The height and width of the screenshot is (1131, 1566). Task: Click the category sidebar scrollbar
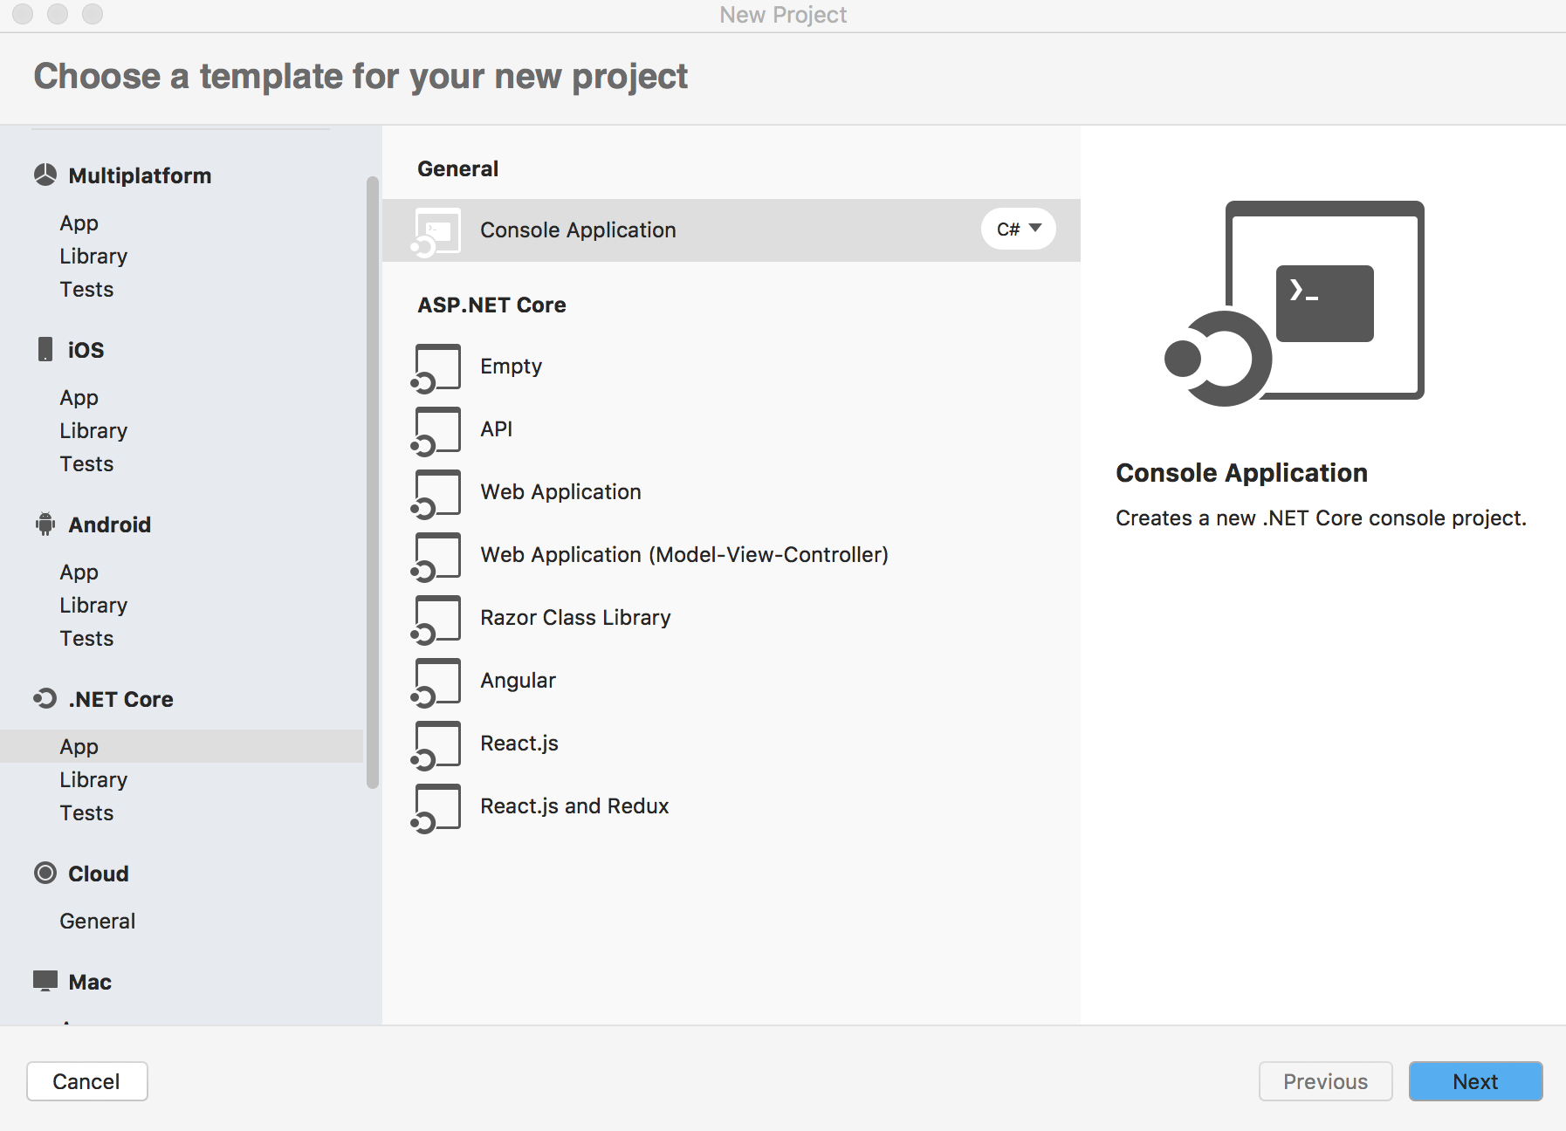pos(373,482)
